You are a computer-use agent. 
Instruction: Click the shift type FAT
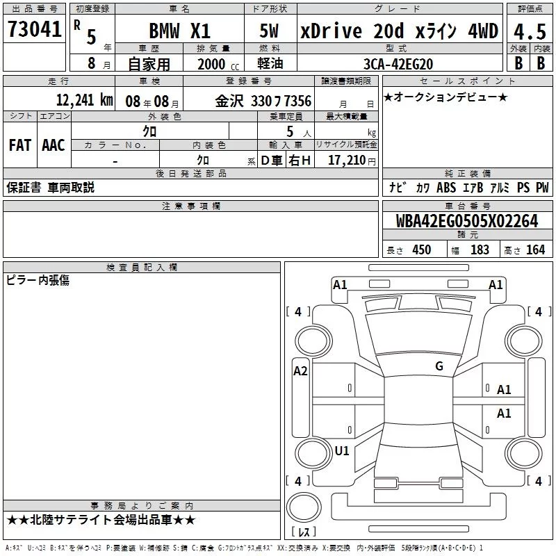click(20, 145)
